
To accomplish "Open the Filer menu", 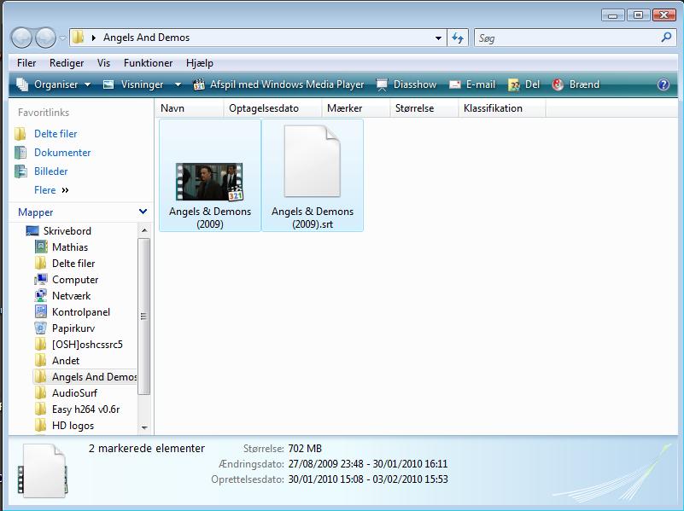I will pyautogui.click(x=26, y=63).
